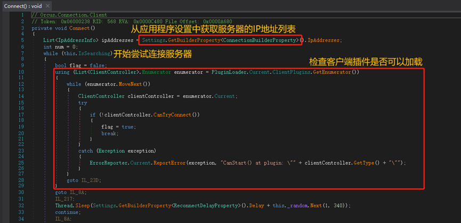Click the IpAddressInfo type on line 5

click(78, 40)
